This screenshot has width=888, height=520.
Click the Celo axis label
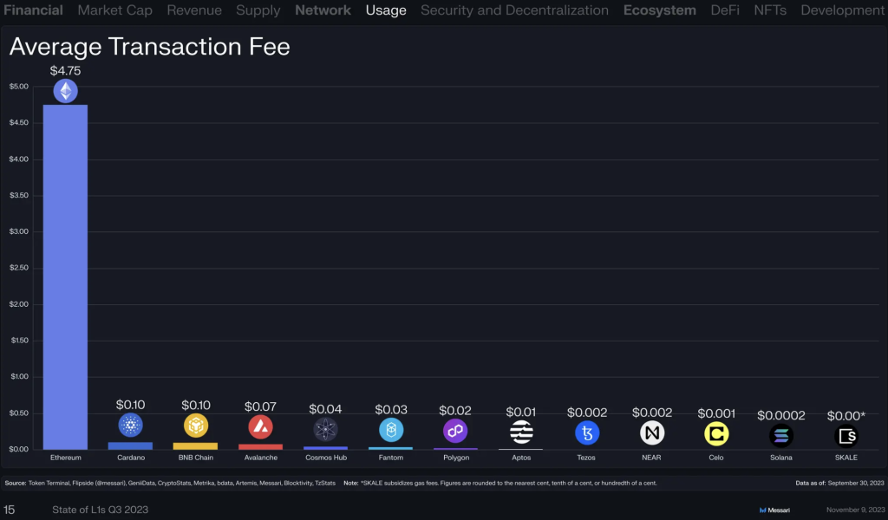point(715,458)
